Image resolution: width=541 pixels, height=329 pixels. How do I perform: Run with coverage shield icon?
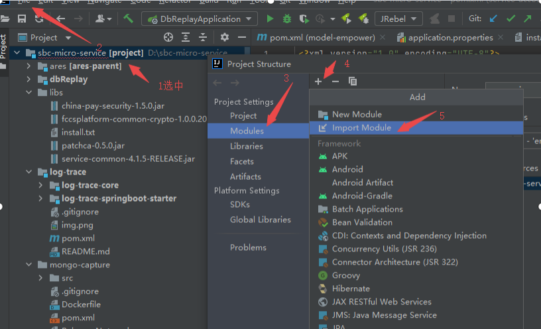(304, 19)
